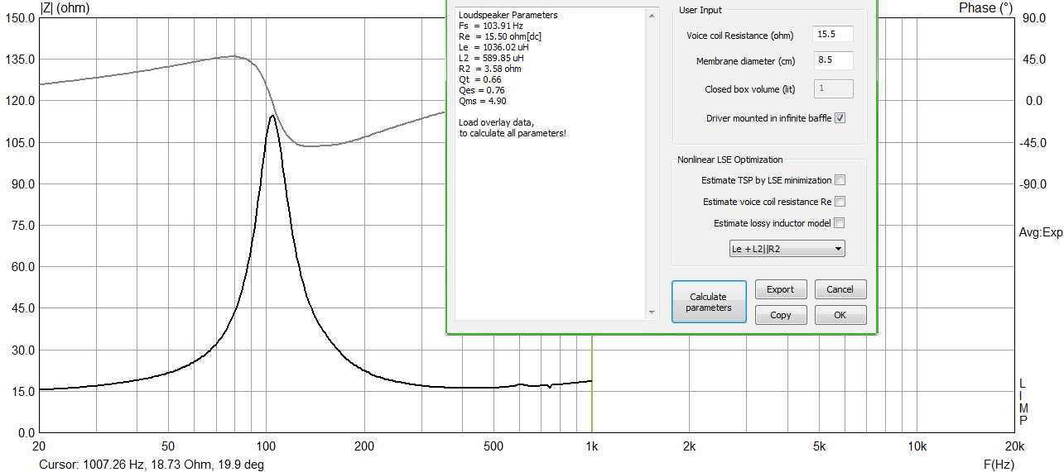The width and height of the screenshot is (1064, 472).
Task: Select the Re = 15.50 ohm[dc] line
Action: [x=500, y=36]
